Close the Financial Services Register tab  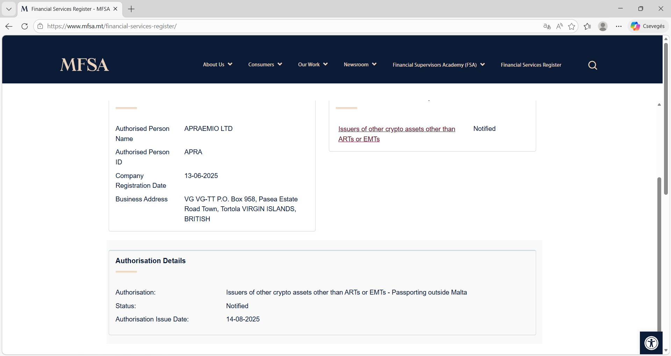pos(115,9)
